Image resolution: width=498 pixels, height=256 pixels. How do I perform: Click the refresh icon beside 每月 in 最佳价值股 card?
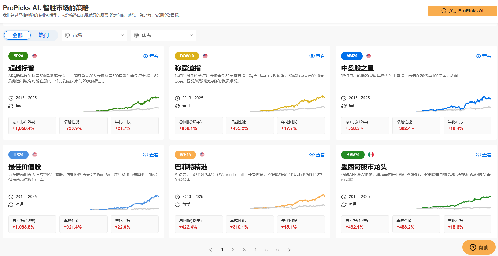click(11, 204)
